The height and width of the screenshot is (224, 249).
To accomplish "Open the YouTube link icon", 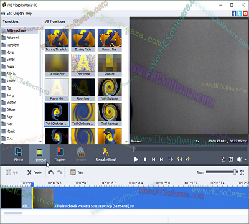I will click(x=245, y=14).
